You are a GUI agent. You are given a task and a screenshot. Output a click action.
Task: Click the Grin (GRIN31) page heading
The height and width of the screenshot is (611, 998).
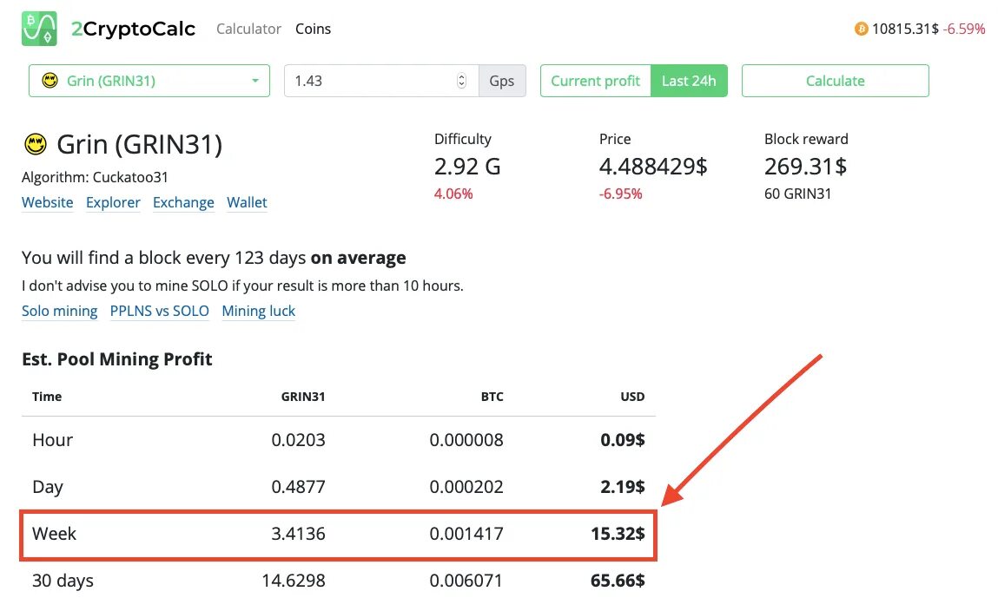[139, 145]
